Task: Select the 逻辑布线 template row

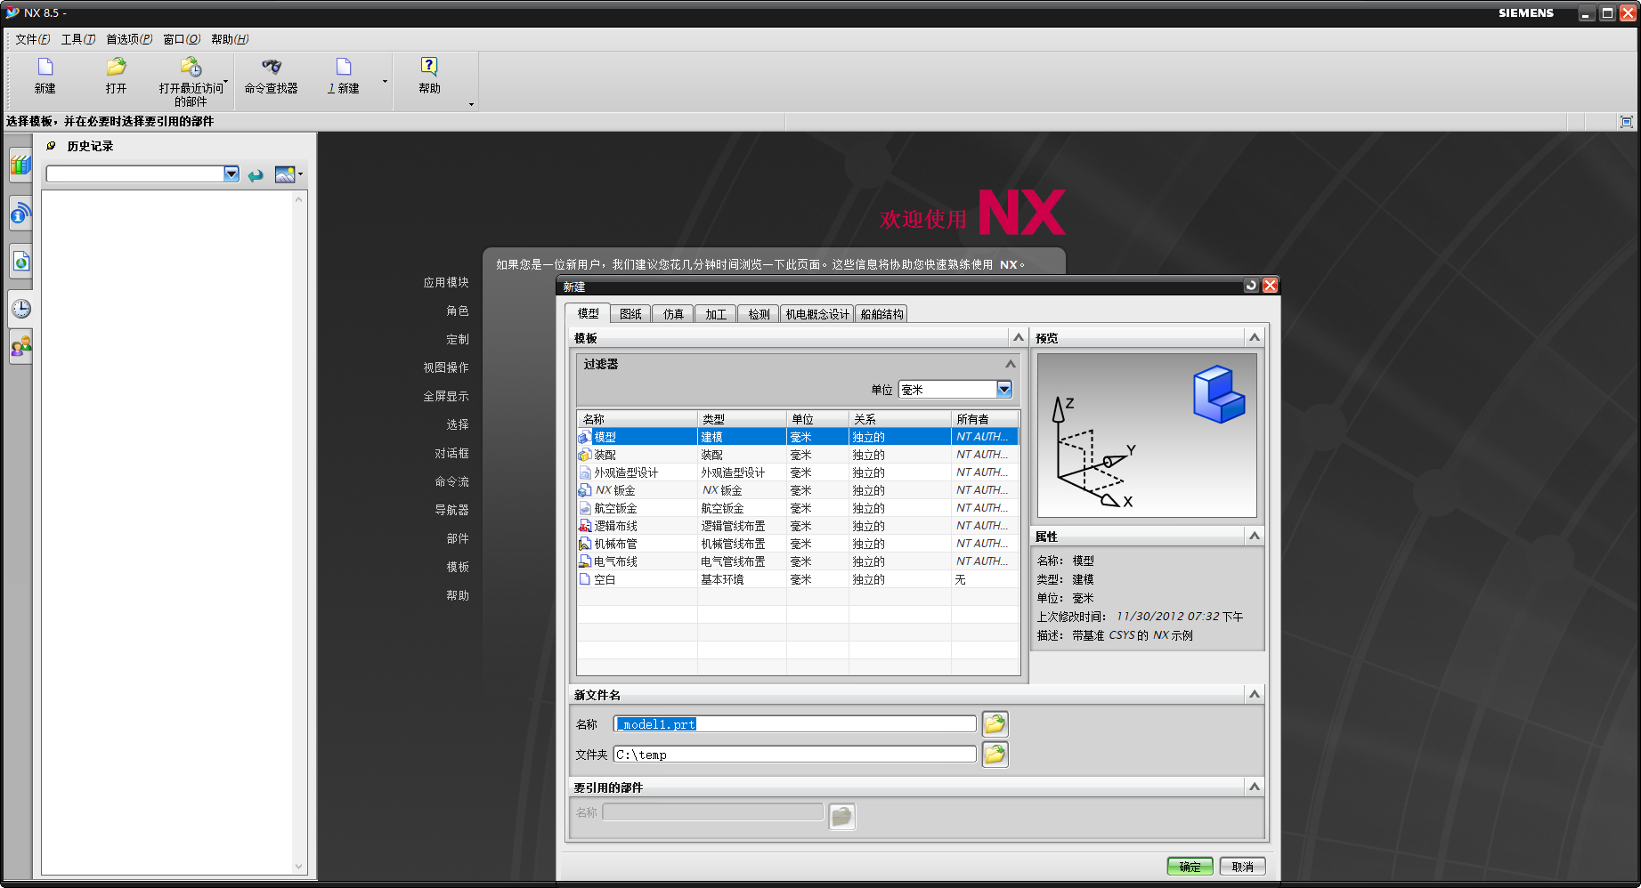Action: coord(798,526)
